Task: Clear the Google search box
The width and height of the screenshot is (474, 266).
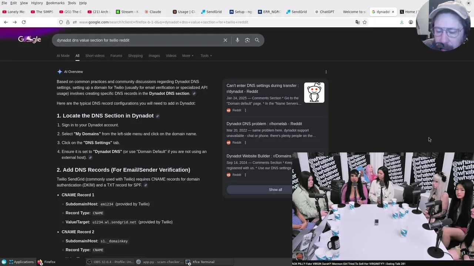Action: [x=225, y=40]
